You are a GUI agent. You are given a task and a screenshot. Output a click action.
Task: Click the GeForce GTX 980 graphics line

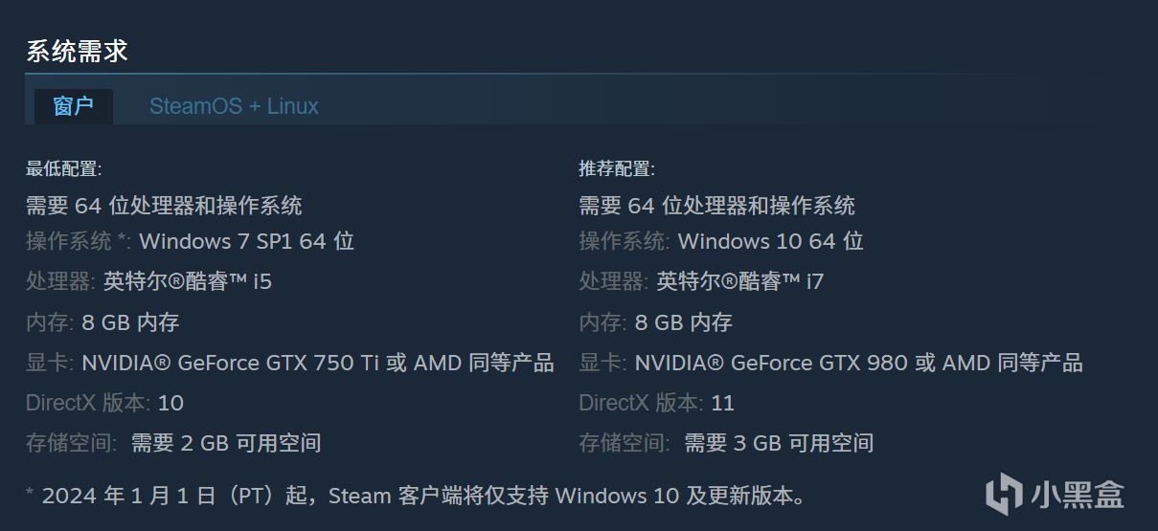pos(858,363)
